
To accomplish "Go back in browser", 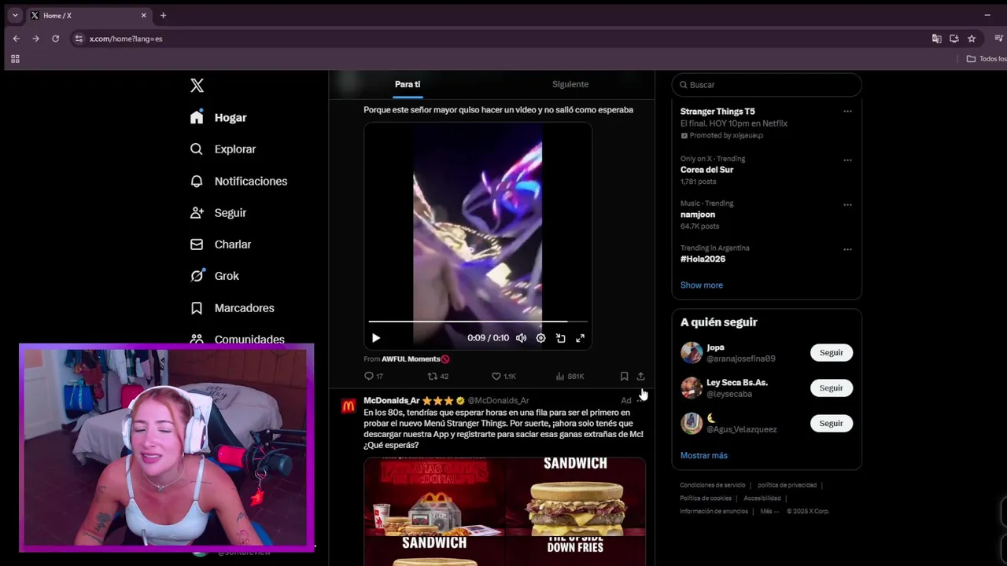I will tap(16, 39).
